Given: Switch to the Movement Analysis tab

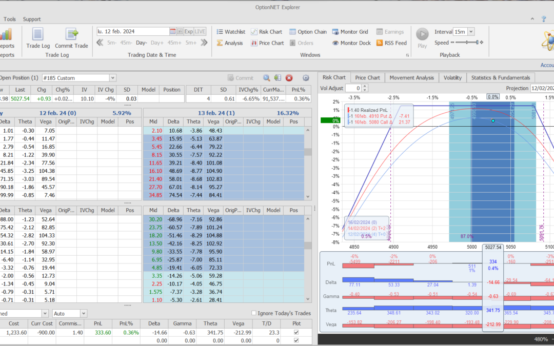Looking at the screenshot, I should click(412, 77).
